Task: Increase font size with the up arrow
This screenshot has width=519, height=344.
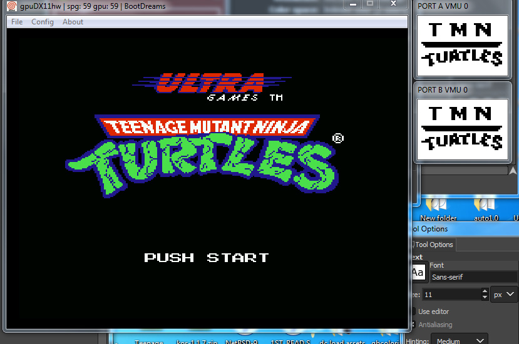Action: point(485,291)
